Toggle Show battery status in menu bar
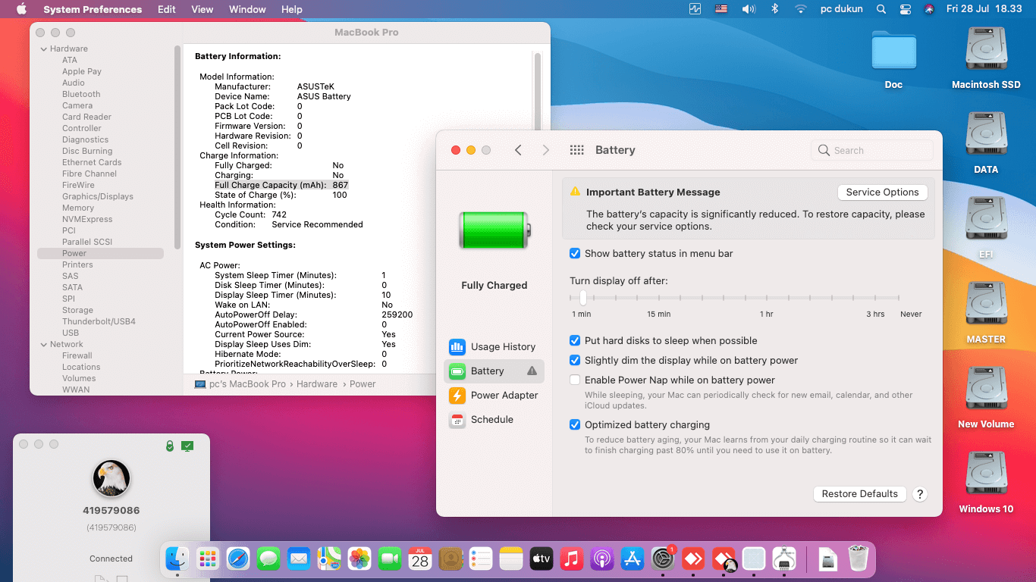The width and height of the screenshot is (1036, 582). click(x=575, y=254)
